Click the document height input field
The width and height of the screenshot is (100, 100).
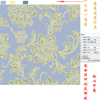[90, 50]
